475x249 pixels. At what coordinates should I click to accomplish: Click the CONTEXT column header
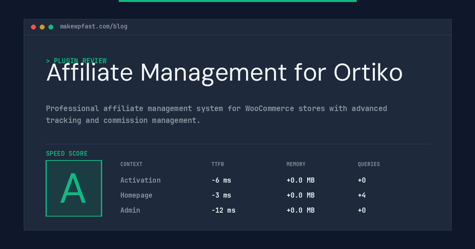coord(131,164)
